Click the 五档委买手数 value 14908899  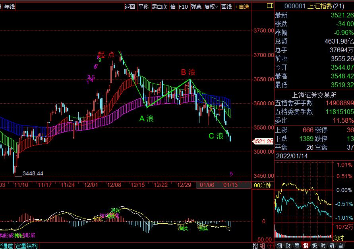click(340, 103)
